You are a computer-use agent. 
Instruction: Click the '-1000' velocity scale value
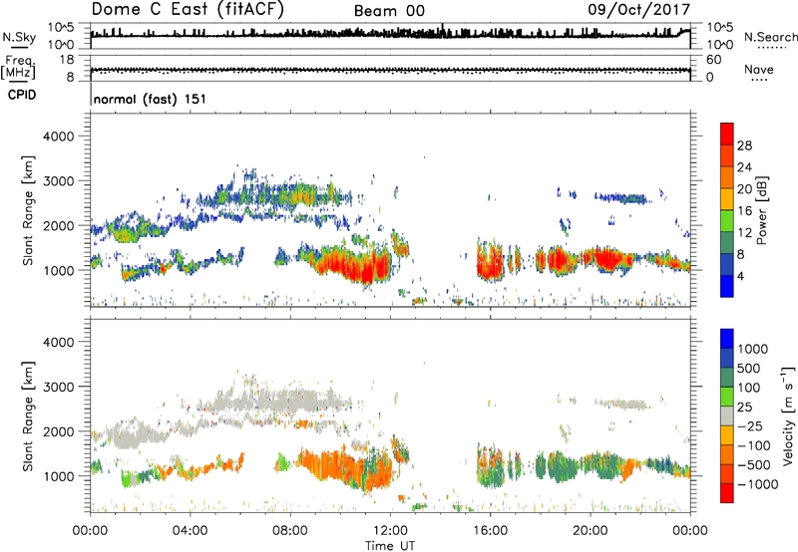[x=757, y=484]
